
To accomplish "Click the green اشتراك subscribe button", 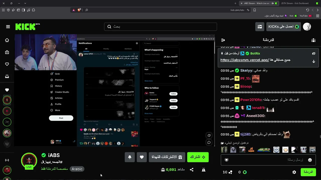I will tap(198, 157).
